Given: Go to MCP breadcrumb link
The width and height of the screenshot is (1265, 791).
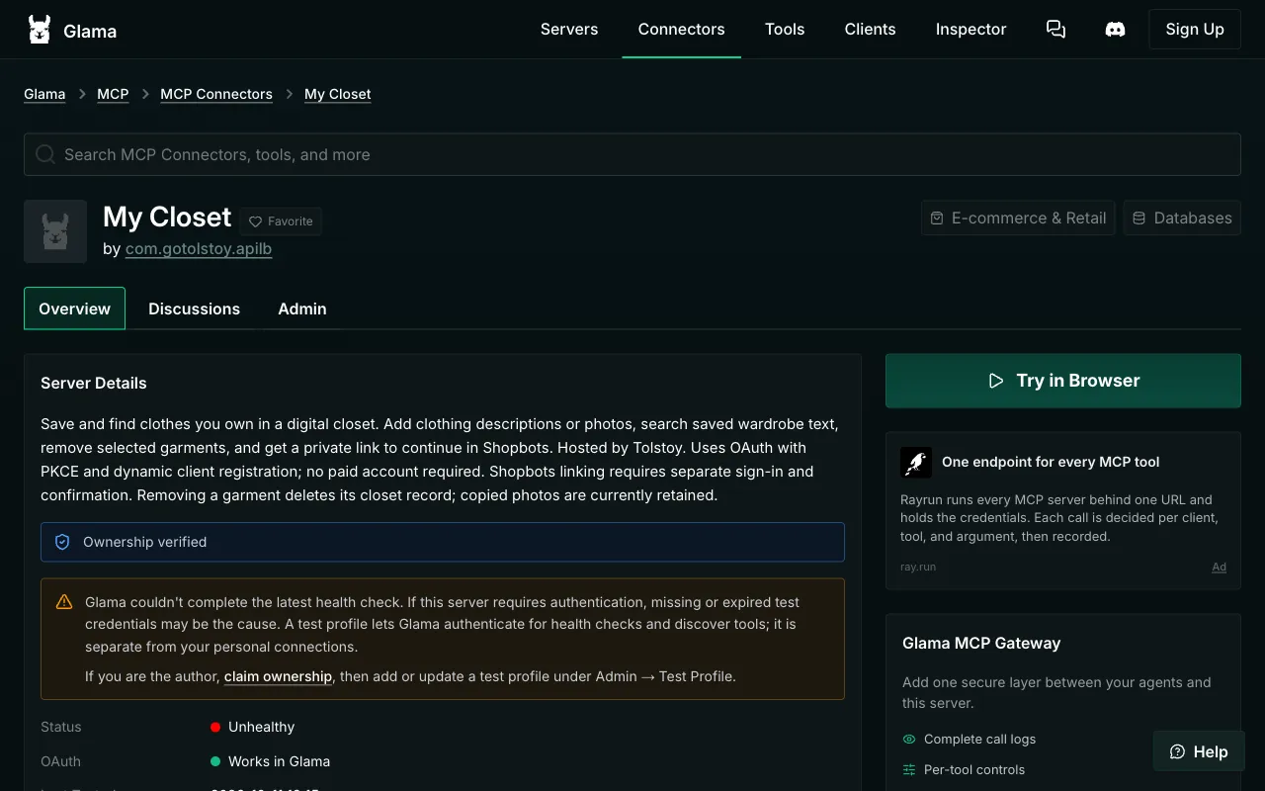Looking at the screenshot, I should [113, 94].
